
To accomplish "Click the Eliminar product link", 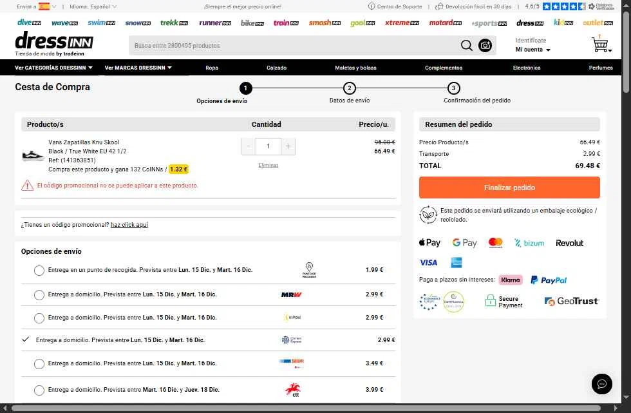I will pos(268,165).
